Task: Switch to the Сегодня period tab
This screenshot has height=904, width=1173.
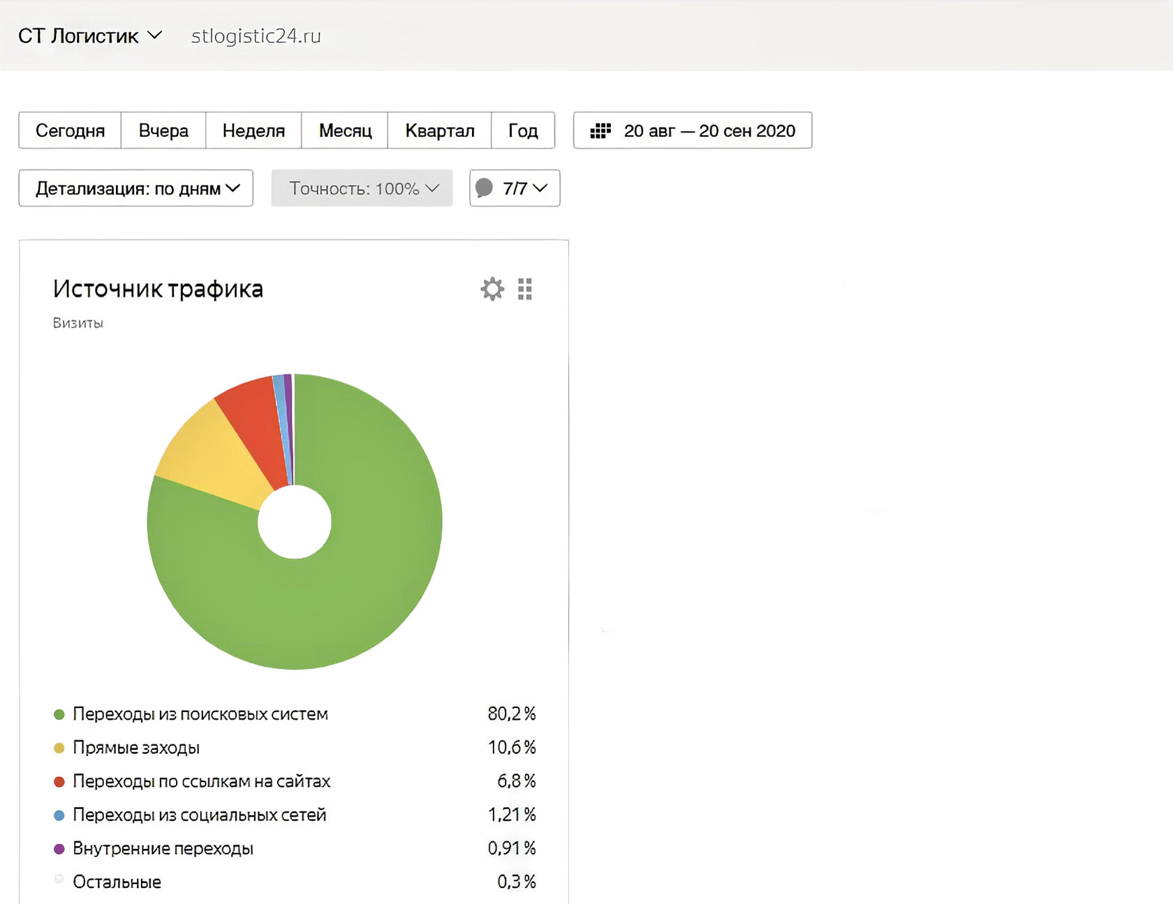Action: pos(70,130)
